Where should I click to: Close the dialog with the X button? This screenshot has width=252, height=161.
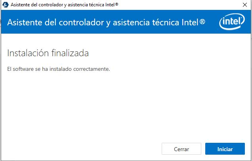244,5
